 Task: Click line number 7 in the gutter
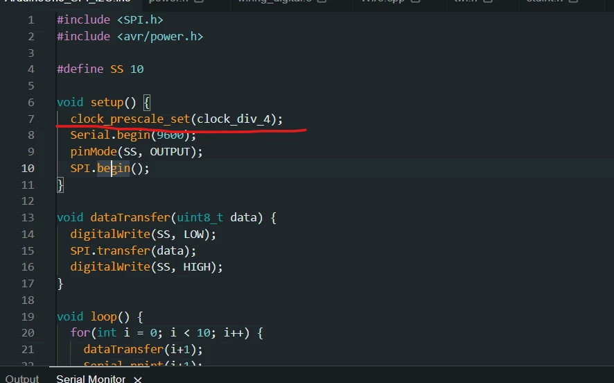[31, 119]
